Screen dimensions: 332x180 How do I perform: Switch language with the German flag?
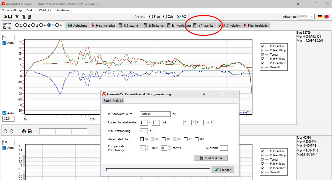point(320,16)
